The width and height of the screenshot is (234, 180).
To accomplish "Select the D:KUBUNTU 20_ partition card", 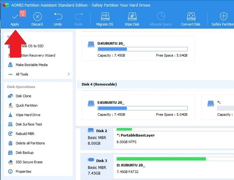I will pos(138,48).
